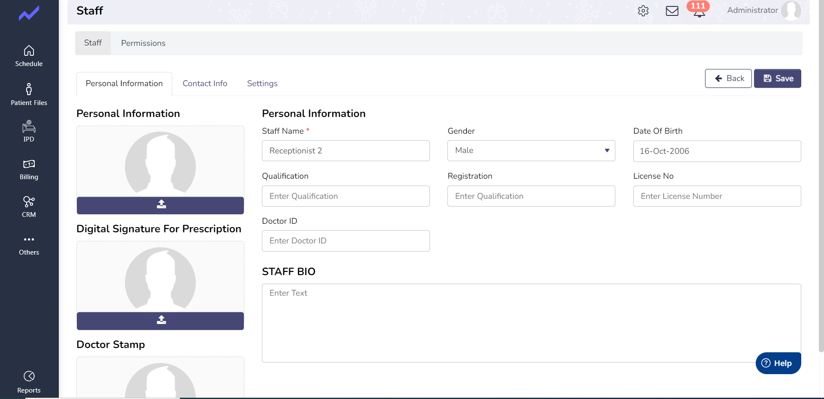The width and height of the screenshot is (824, 399).
Task: Open Reports from sidebar
Action: point(29,382)
